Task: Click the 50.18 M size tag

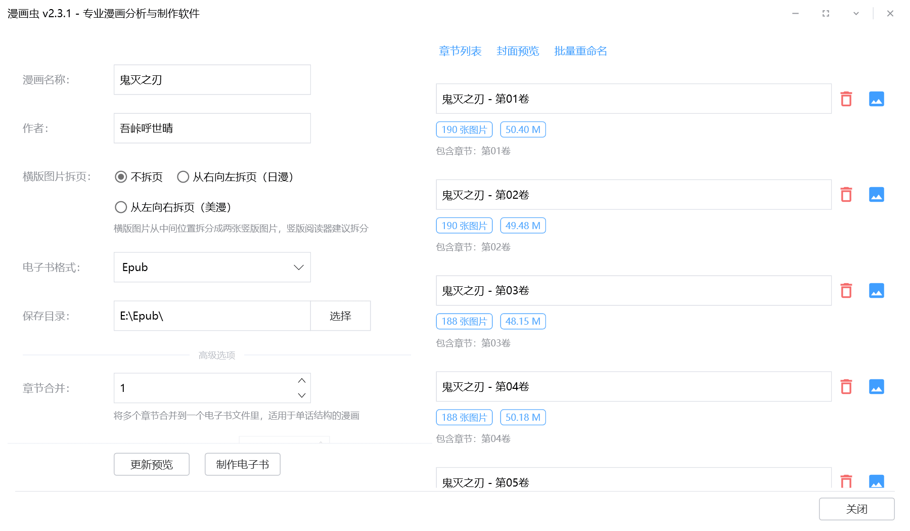Action: point(523,417)
